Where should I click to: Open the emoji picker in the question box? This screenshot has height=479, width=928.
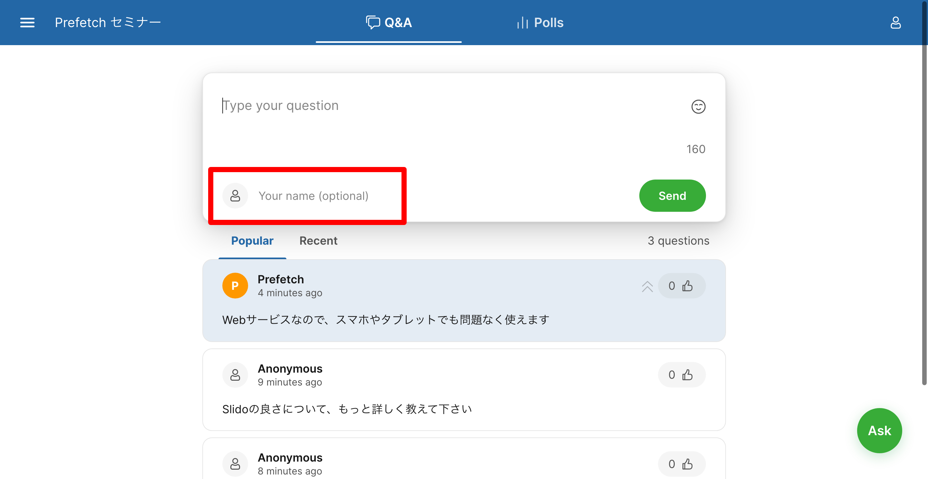pos(698,107)
